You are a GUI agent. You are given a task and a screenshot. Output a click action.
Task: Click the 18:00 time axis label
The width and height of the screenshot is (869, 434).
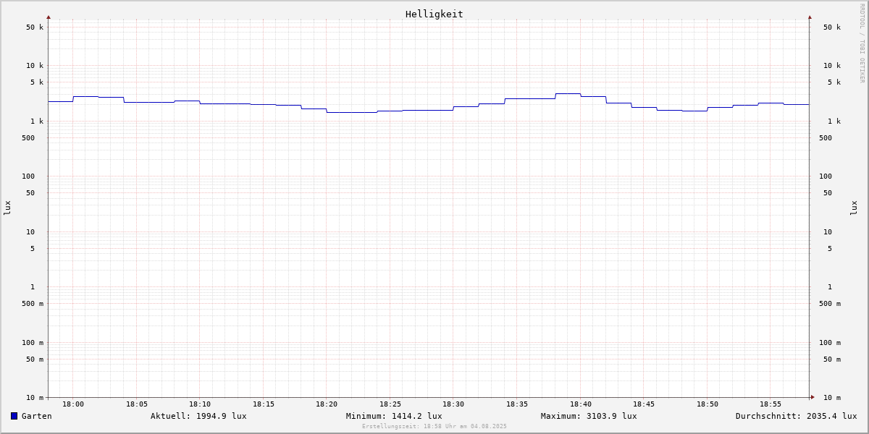point(73,404)
